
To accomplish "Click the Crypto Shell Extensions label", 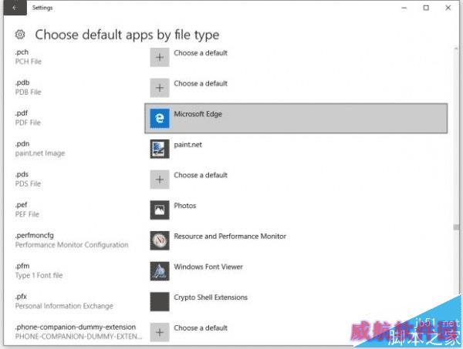I will tap(212, 297).
